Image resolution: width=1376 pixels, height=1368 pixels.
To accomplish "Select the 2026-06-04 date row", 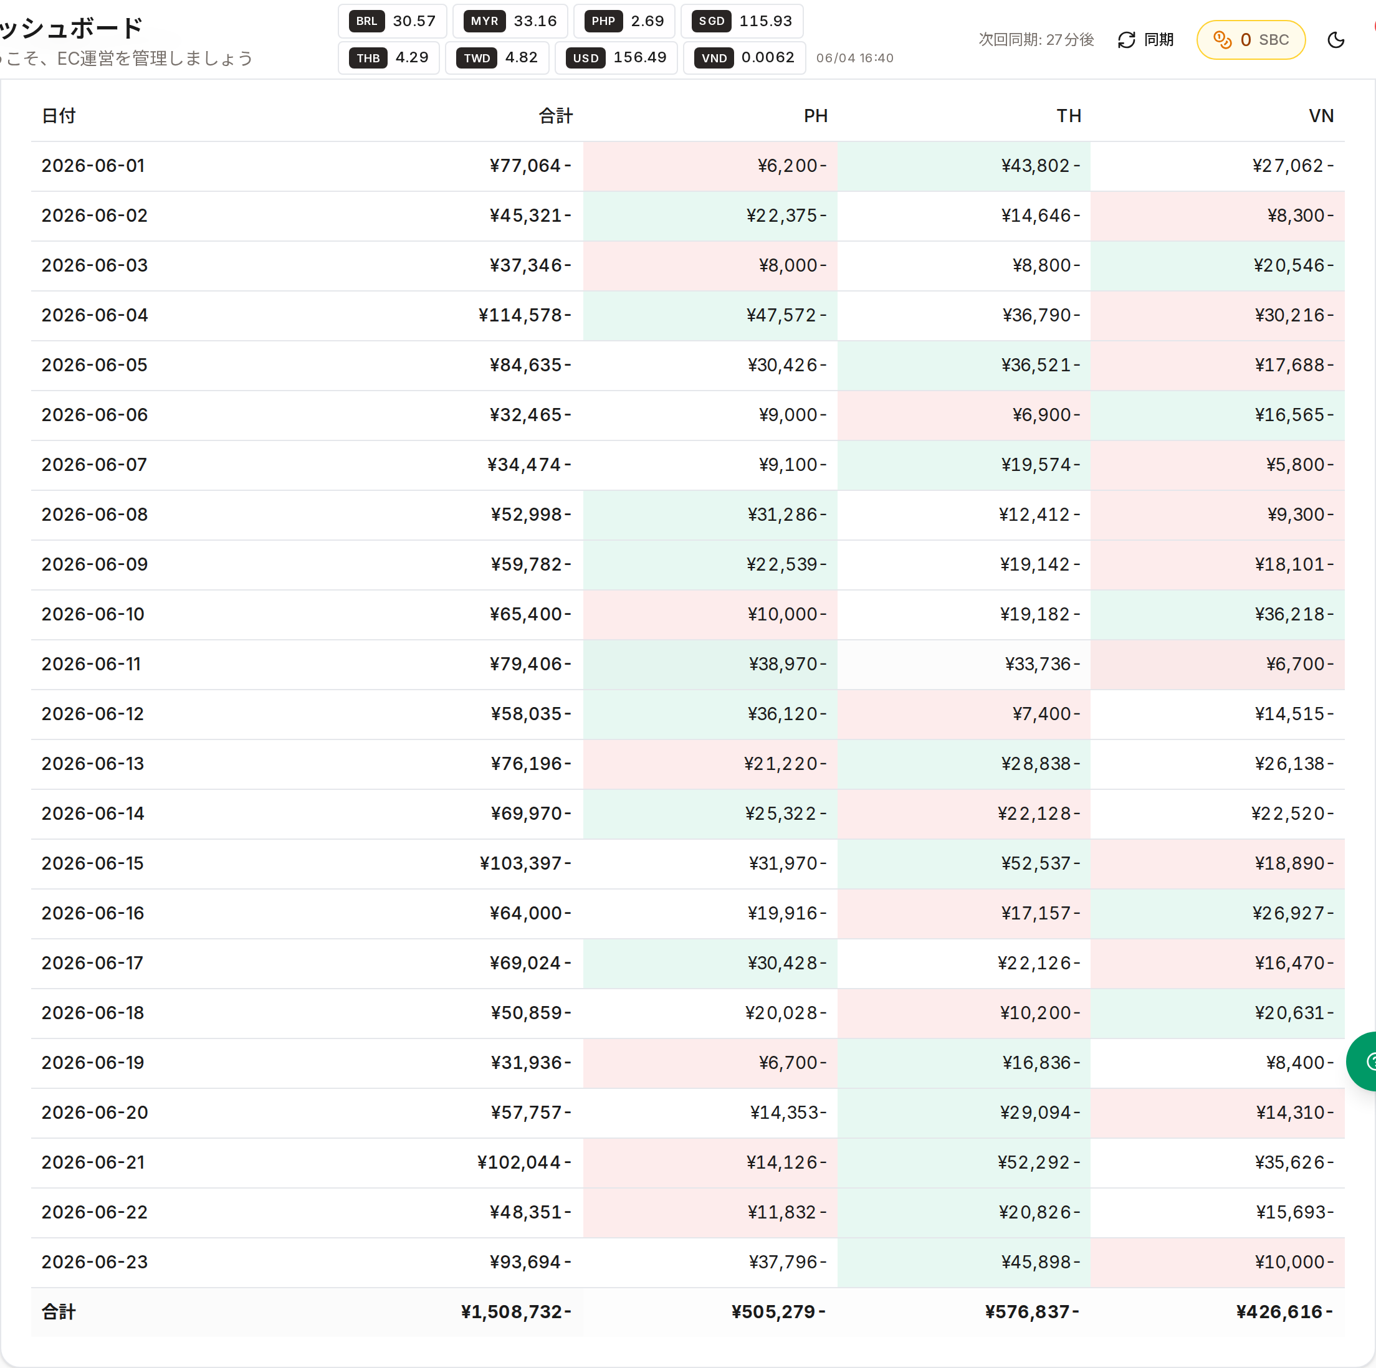I will tap(687, 315).
